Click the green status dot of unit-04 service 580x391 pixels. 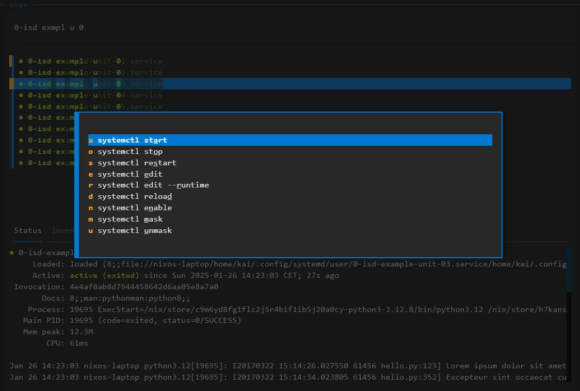click(21, 95)
